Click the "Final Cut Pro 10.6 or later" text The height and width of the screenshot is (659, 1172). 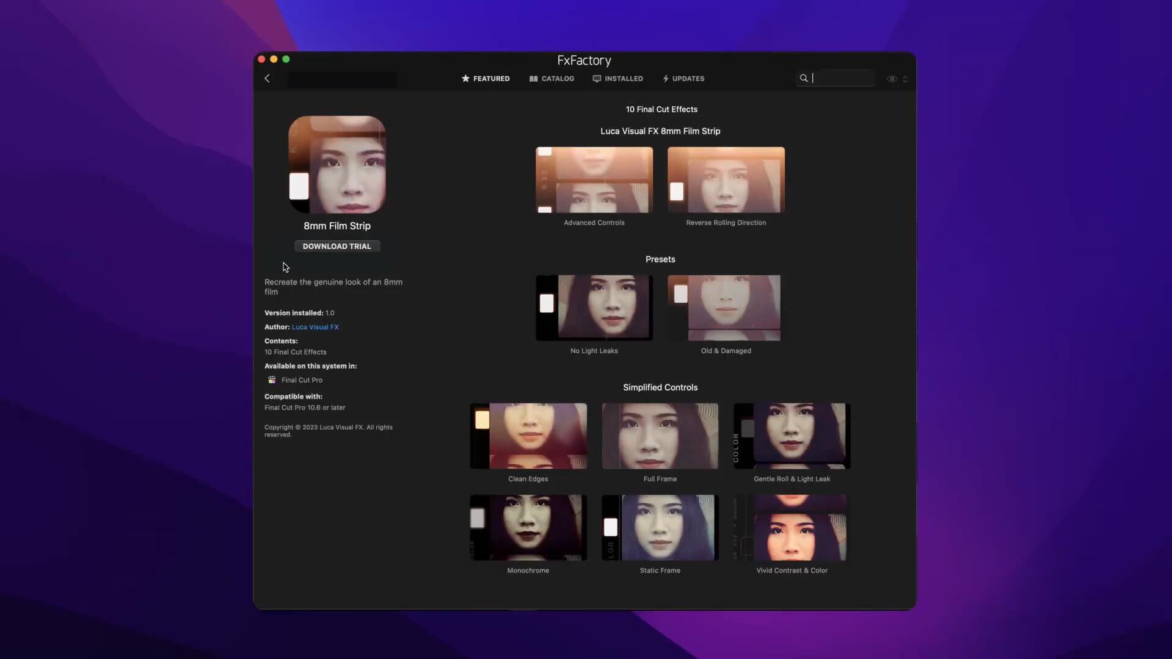pos(305,408)
